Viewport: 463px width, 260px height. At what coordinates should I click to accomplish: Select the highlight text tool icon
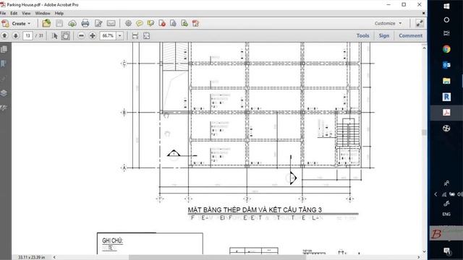[150, 23]
